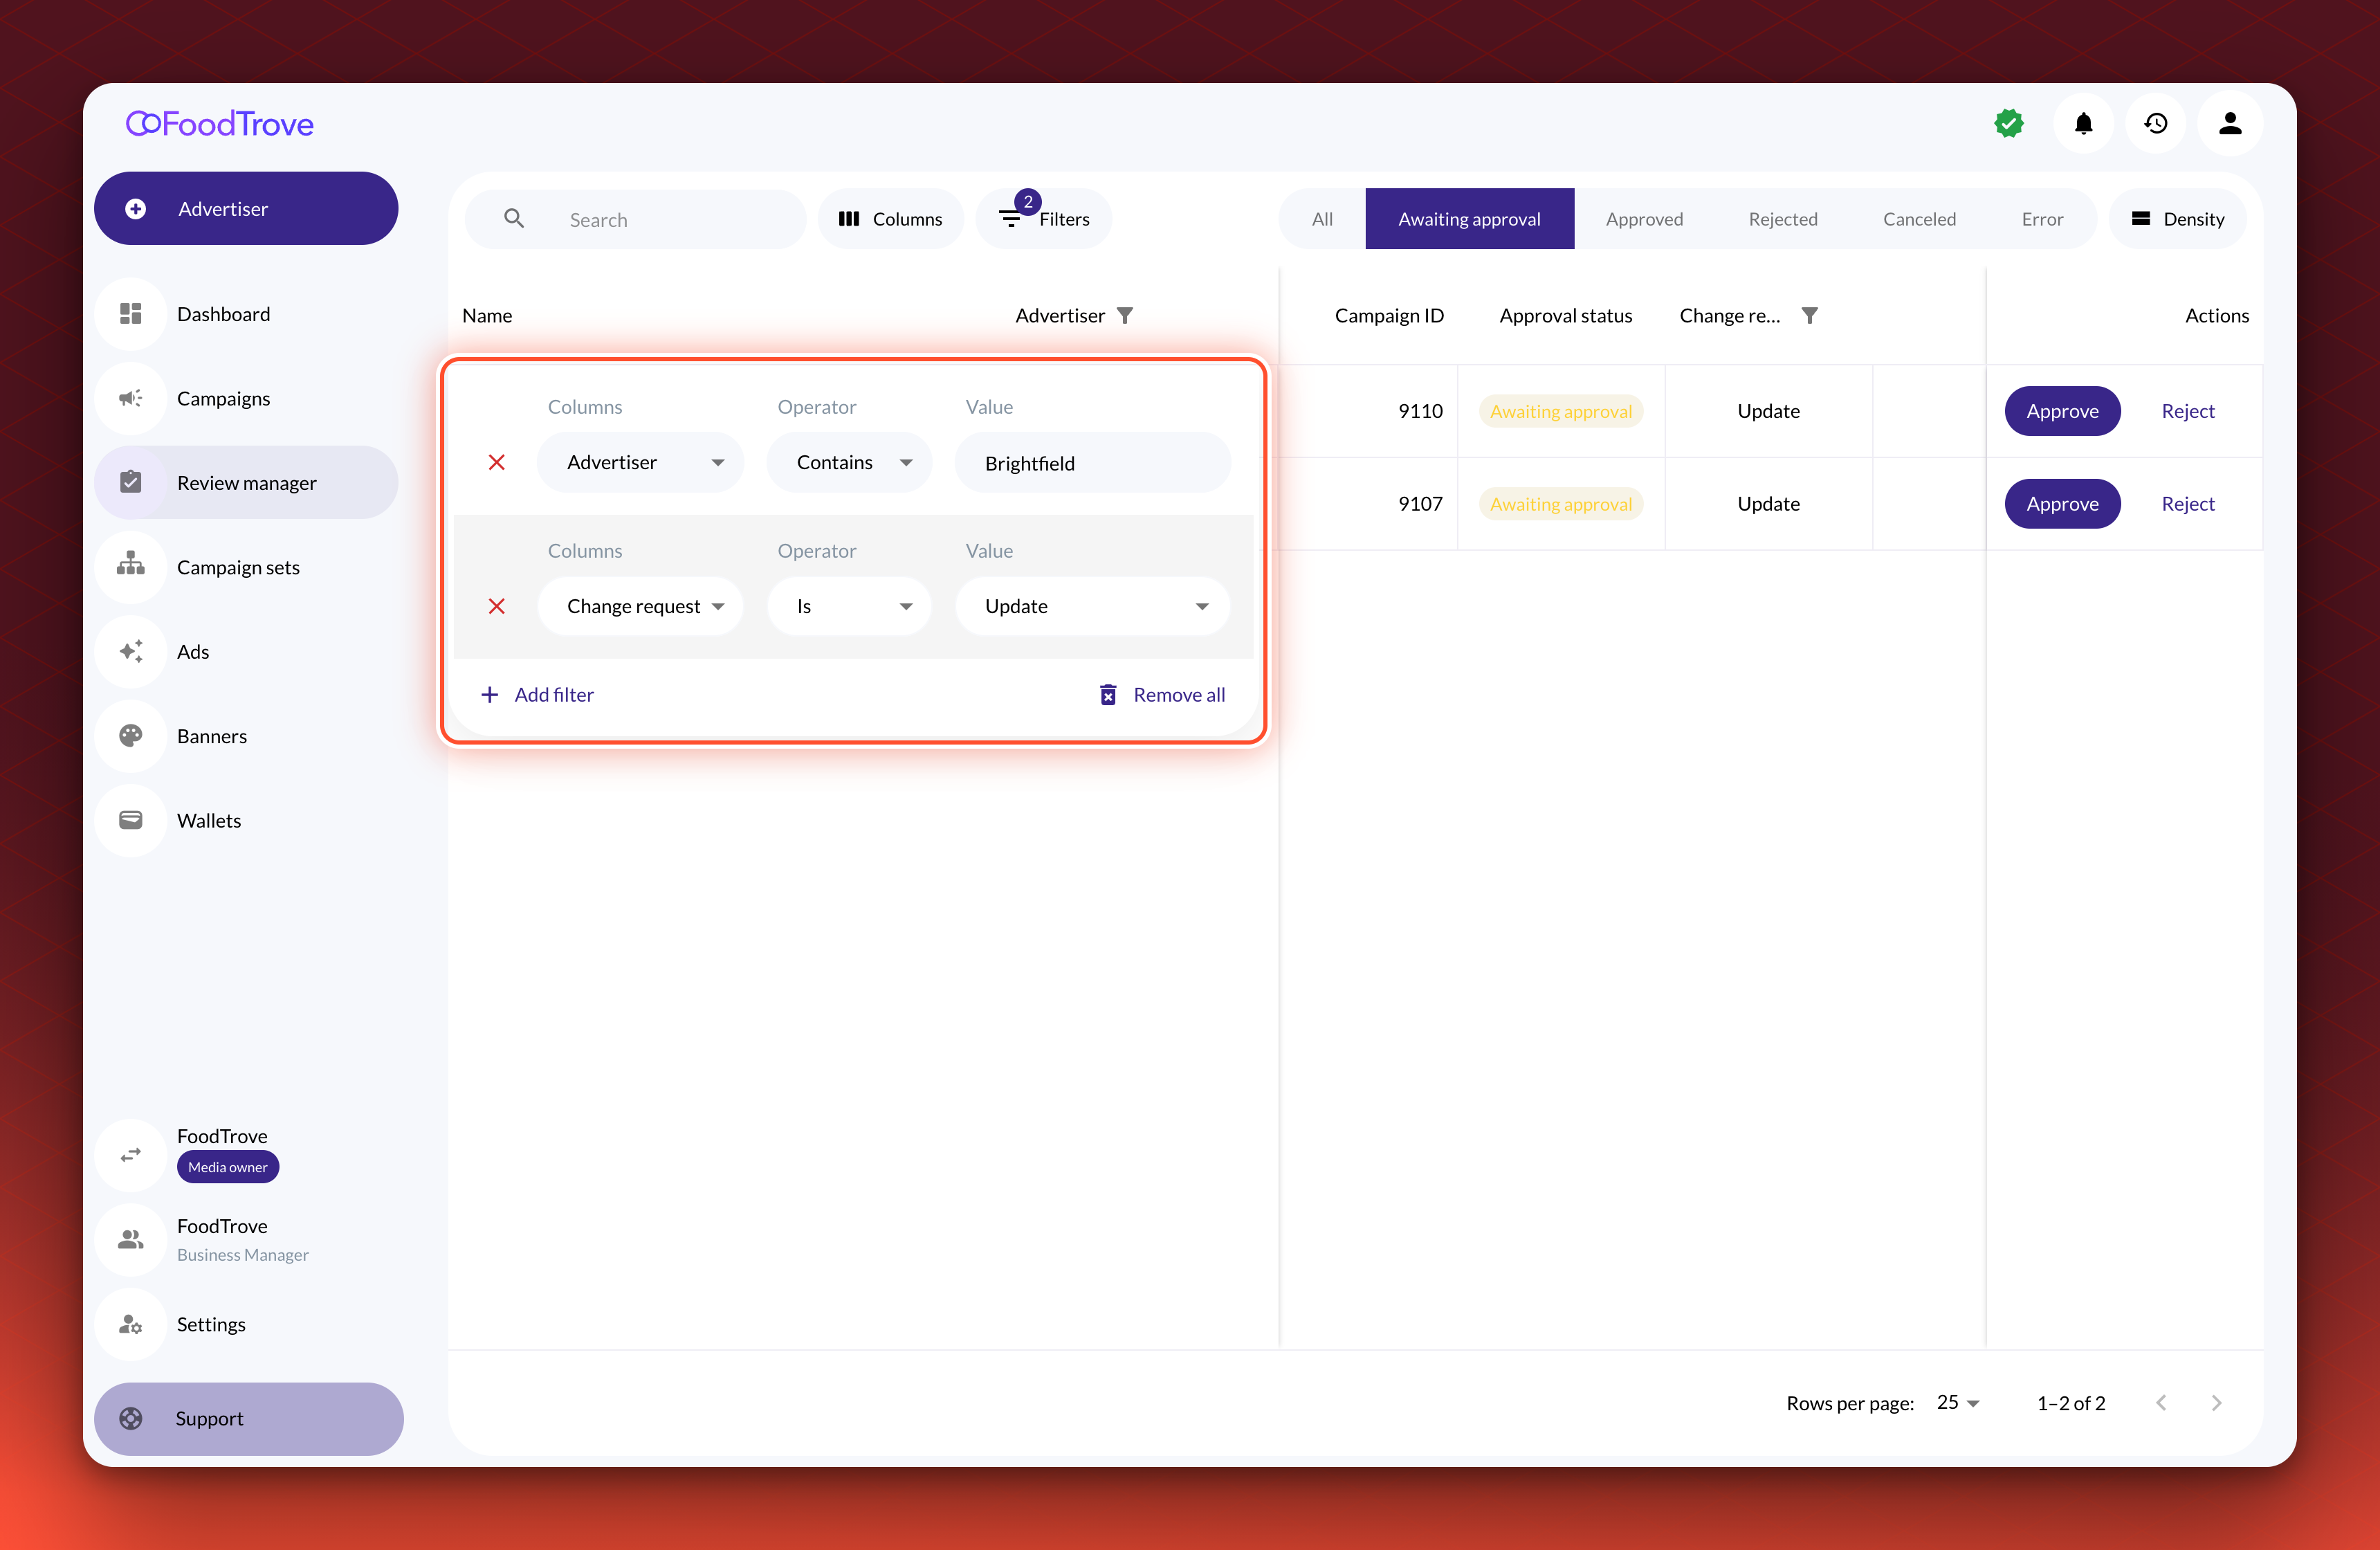This screenshot has width=2380, height=1550.
Task: Expand the Is operator dropdown
Action: pyautogui.click(x=850, y=606)
